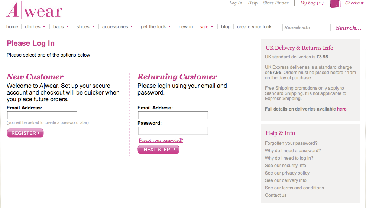This screenshot has width=366, height=208.
Task: Expand the clothes dropdown arrow
Action: [x=44, y=27]
